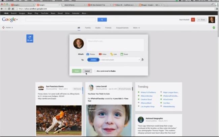Open the red notifications counter
This screenshot has width=219, height=137.
tap(193, 20)
